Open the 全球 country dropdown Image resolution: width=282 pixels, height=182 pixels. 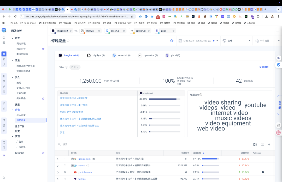click(236, 41)
